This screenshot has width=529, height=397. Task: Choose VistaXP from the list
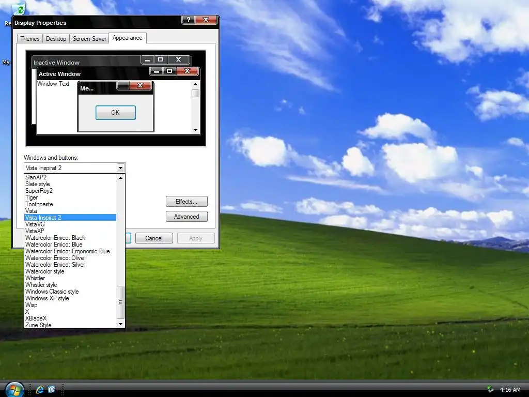pyautogui.click(x=70, y=231)
